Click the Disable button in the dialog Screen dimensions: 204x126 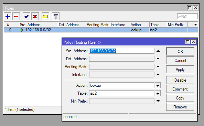[180, 80]
